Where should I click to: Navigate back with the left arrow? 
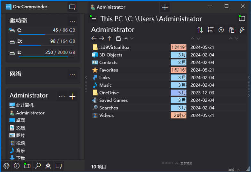click(94, 38)
